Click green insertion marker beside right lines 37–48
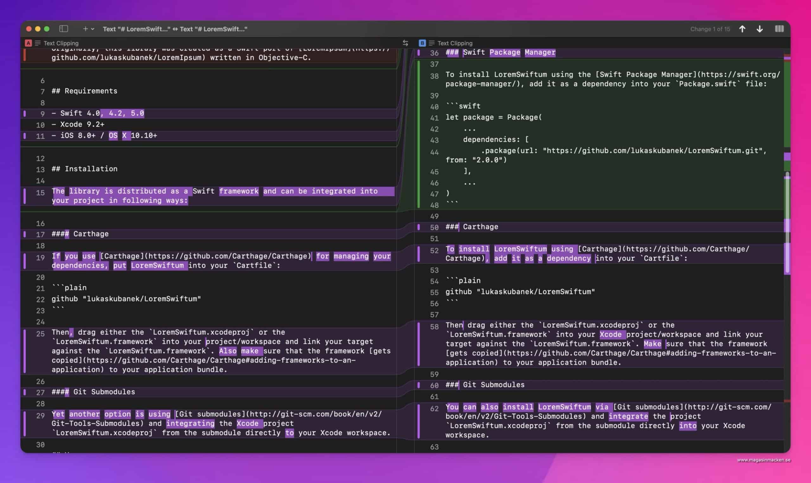This screenshot has height=483, width=811. (418, 134)
